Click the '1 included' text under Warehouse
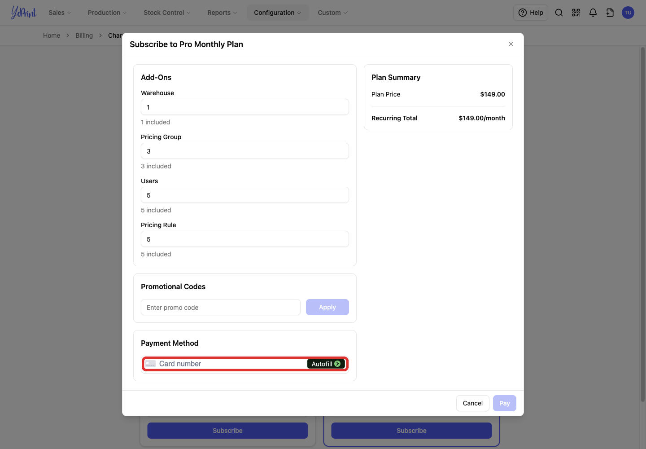The image size is (646, 449). coord(155,122)
